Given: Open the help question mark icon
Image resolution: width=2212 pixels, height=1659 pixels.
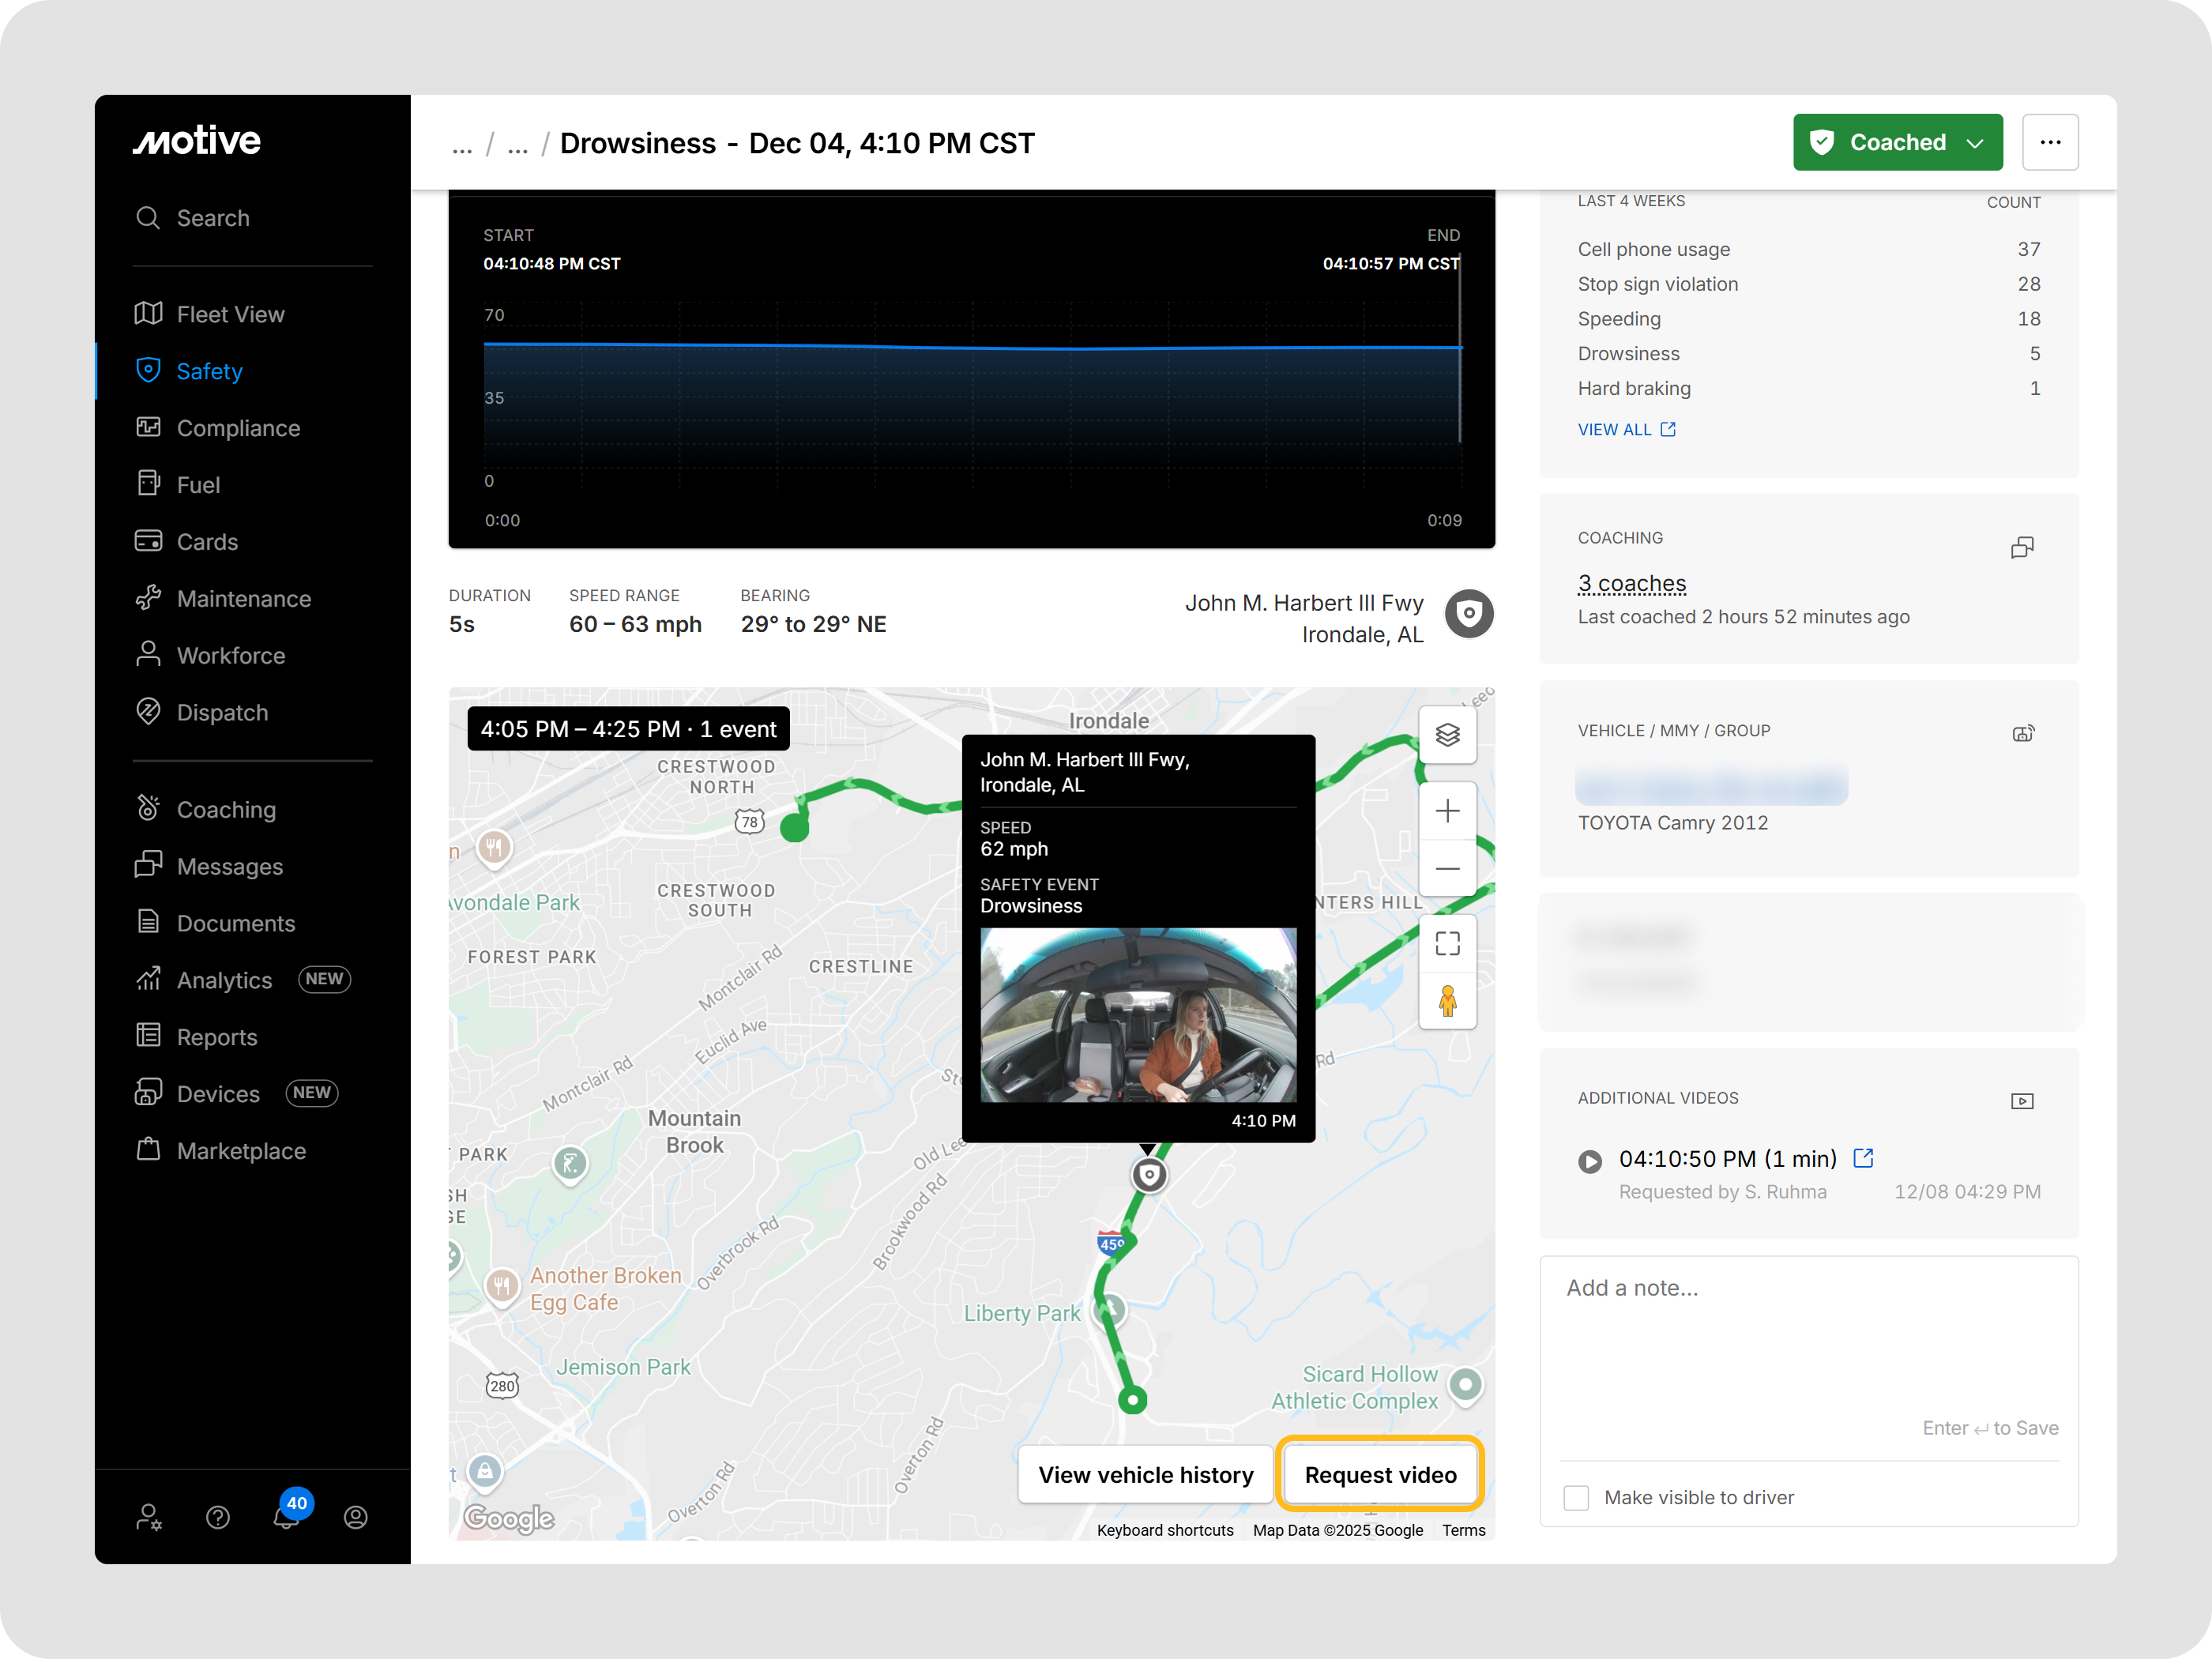Looking at the screenshot, I should [218, 1517].
